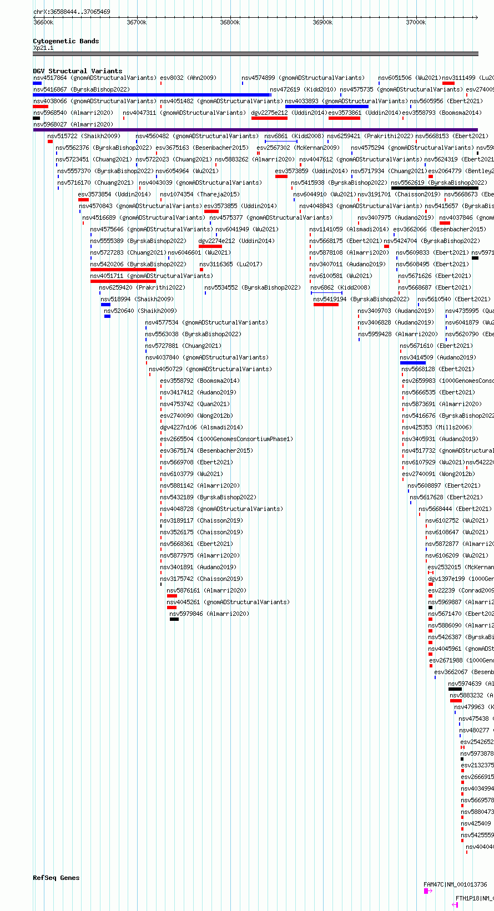Select the black bar under nsv5979846
The height and width of the screenshot is (911, 494).
click(174, 619)
